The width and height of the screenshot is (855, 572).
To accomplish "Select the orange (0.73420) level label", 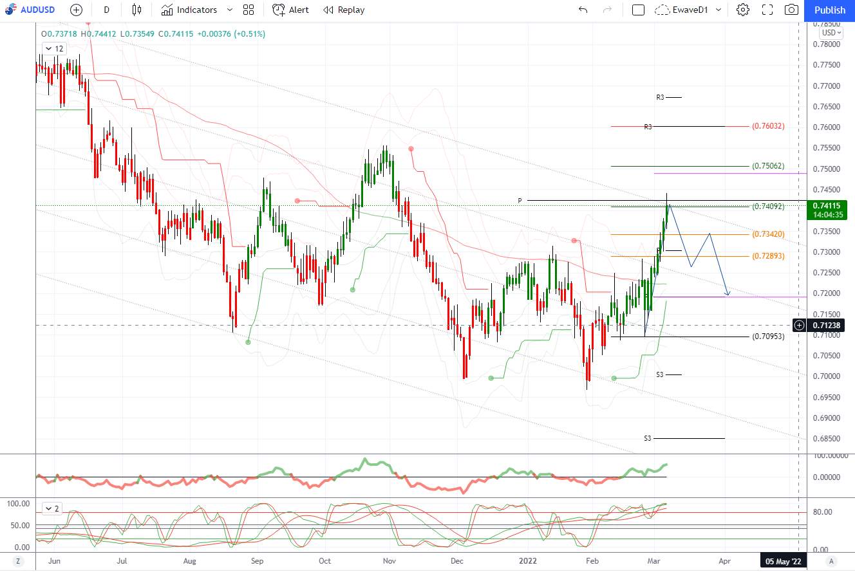I will click(x=767, y=234).
